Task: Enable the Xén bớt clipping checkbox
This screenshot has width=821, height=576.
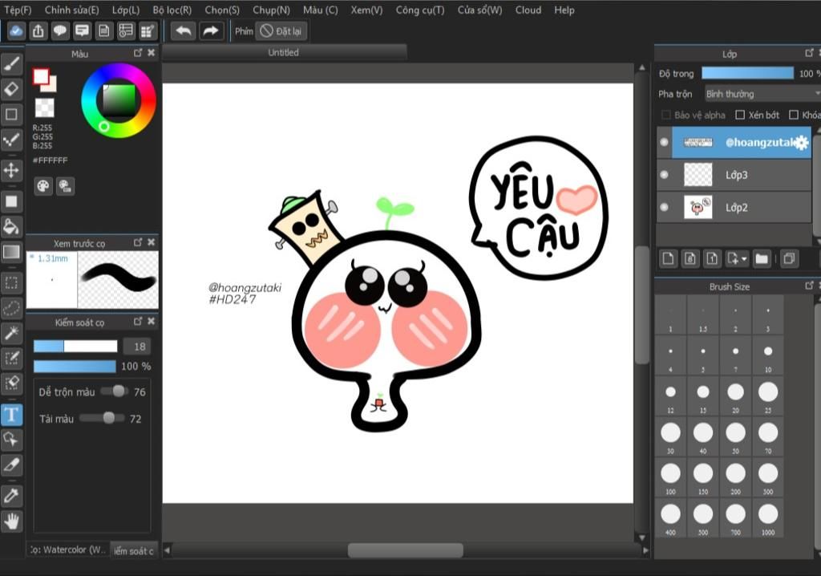Action: pyautogui.click(x=740, y=115)
